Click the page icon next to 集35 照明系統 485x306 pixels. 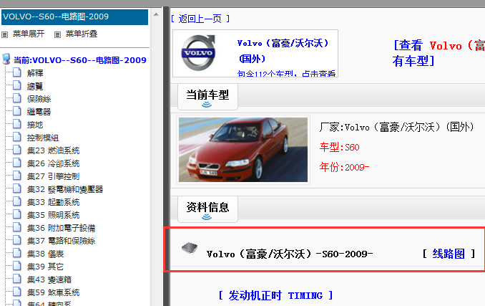17,214
